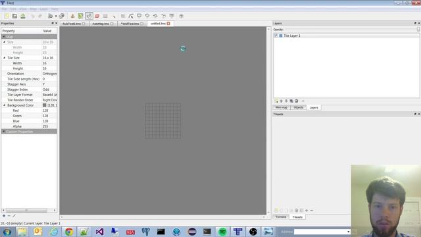421x237 pixels.
Task: Click the Redo arrow in the toolbar
Action: coord(40,16)
